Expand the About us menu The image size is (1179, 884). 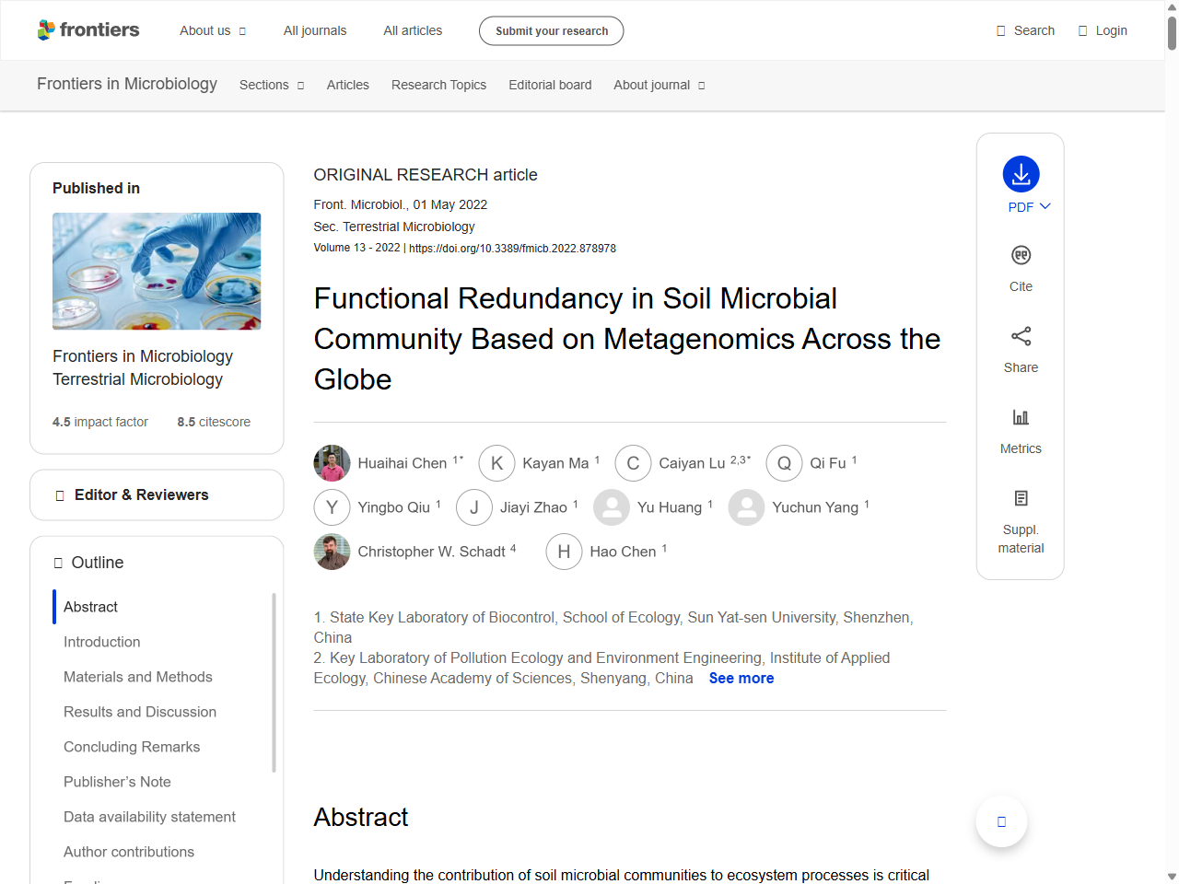(213, 29)
